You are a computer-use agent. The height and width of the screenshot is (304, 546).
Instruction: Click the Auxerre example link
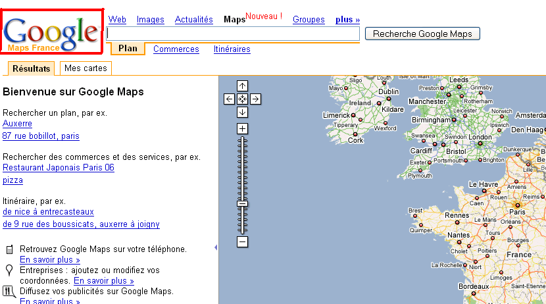(17, 124)
